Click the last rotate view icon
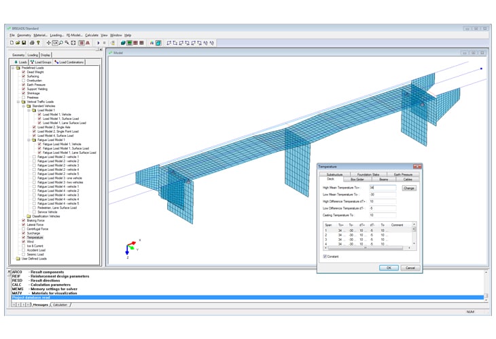The height and width of the screenshot is (339, 496). tap(211, 43)
